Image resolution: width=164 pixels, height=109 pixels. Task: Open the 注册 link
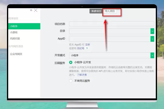click(x=87, y=45)
